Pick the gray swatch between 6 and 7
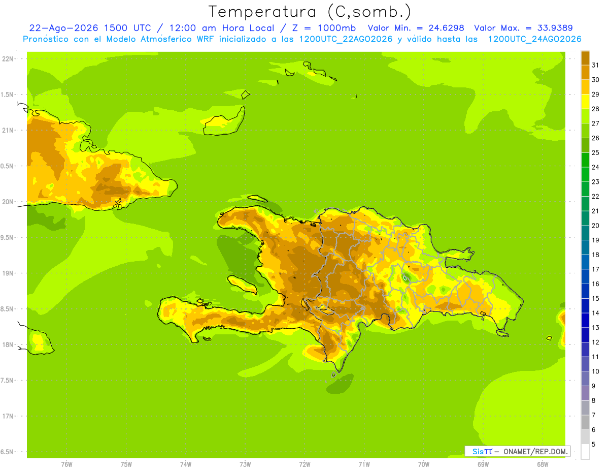This screenshot has width=609, height=471. pyautogui.click(x=585, y=422)
